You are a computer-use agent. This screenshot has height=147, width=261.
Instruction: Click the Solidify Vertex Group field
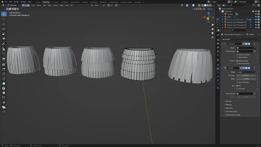click(245, 94)
